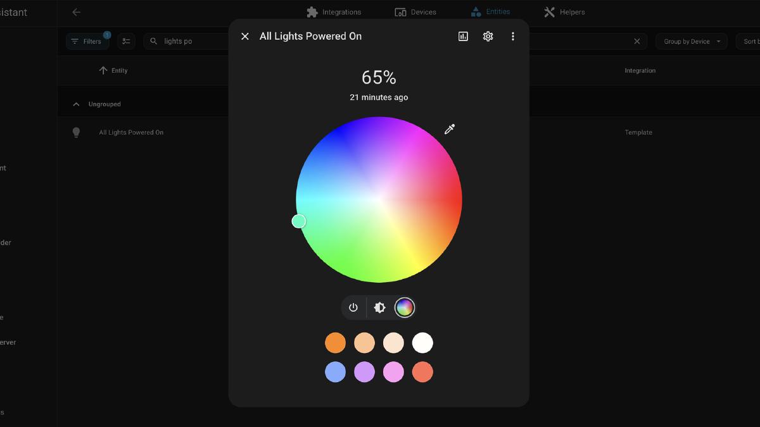Click the light bulb entity icon
Viewport: 760px width, 427px height.
(76, 132)
